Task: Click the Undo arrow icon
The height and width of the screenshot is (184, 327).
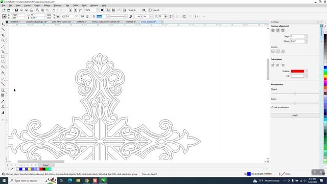Action: coord(54,10)
